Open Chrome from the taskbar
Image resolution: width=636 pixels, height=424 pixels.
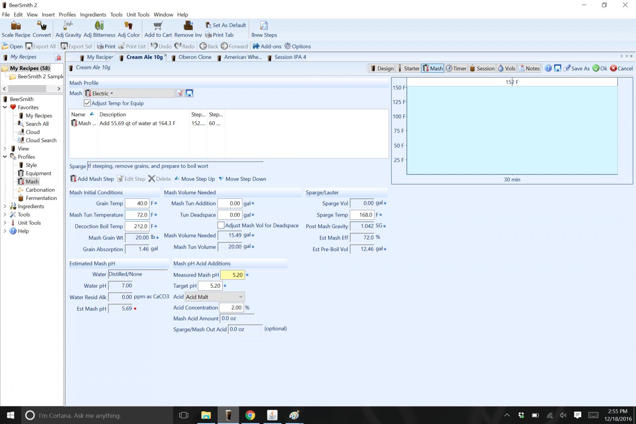(x=250, y=415)
